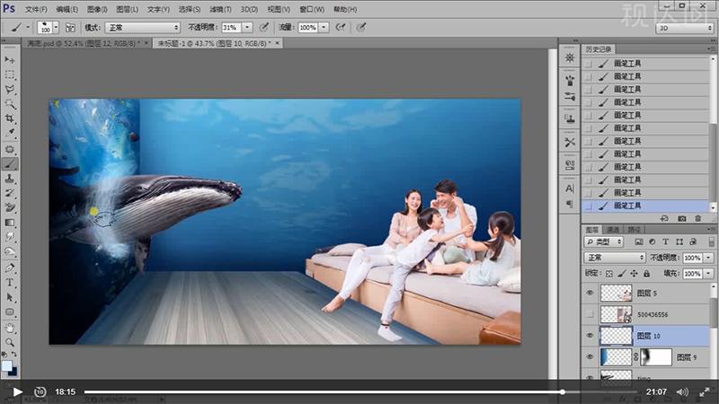Select the Crop tool

coord(10,119)
